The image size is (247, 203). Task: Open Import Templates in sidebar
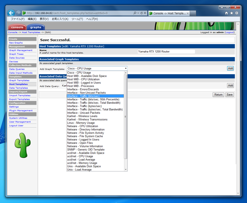[20, 95]
